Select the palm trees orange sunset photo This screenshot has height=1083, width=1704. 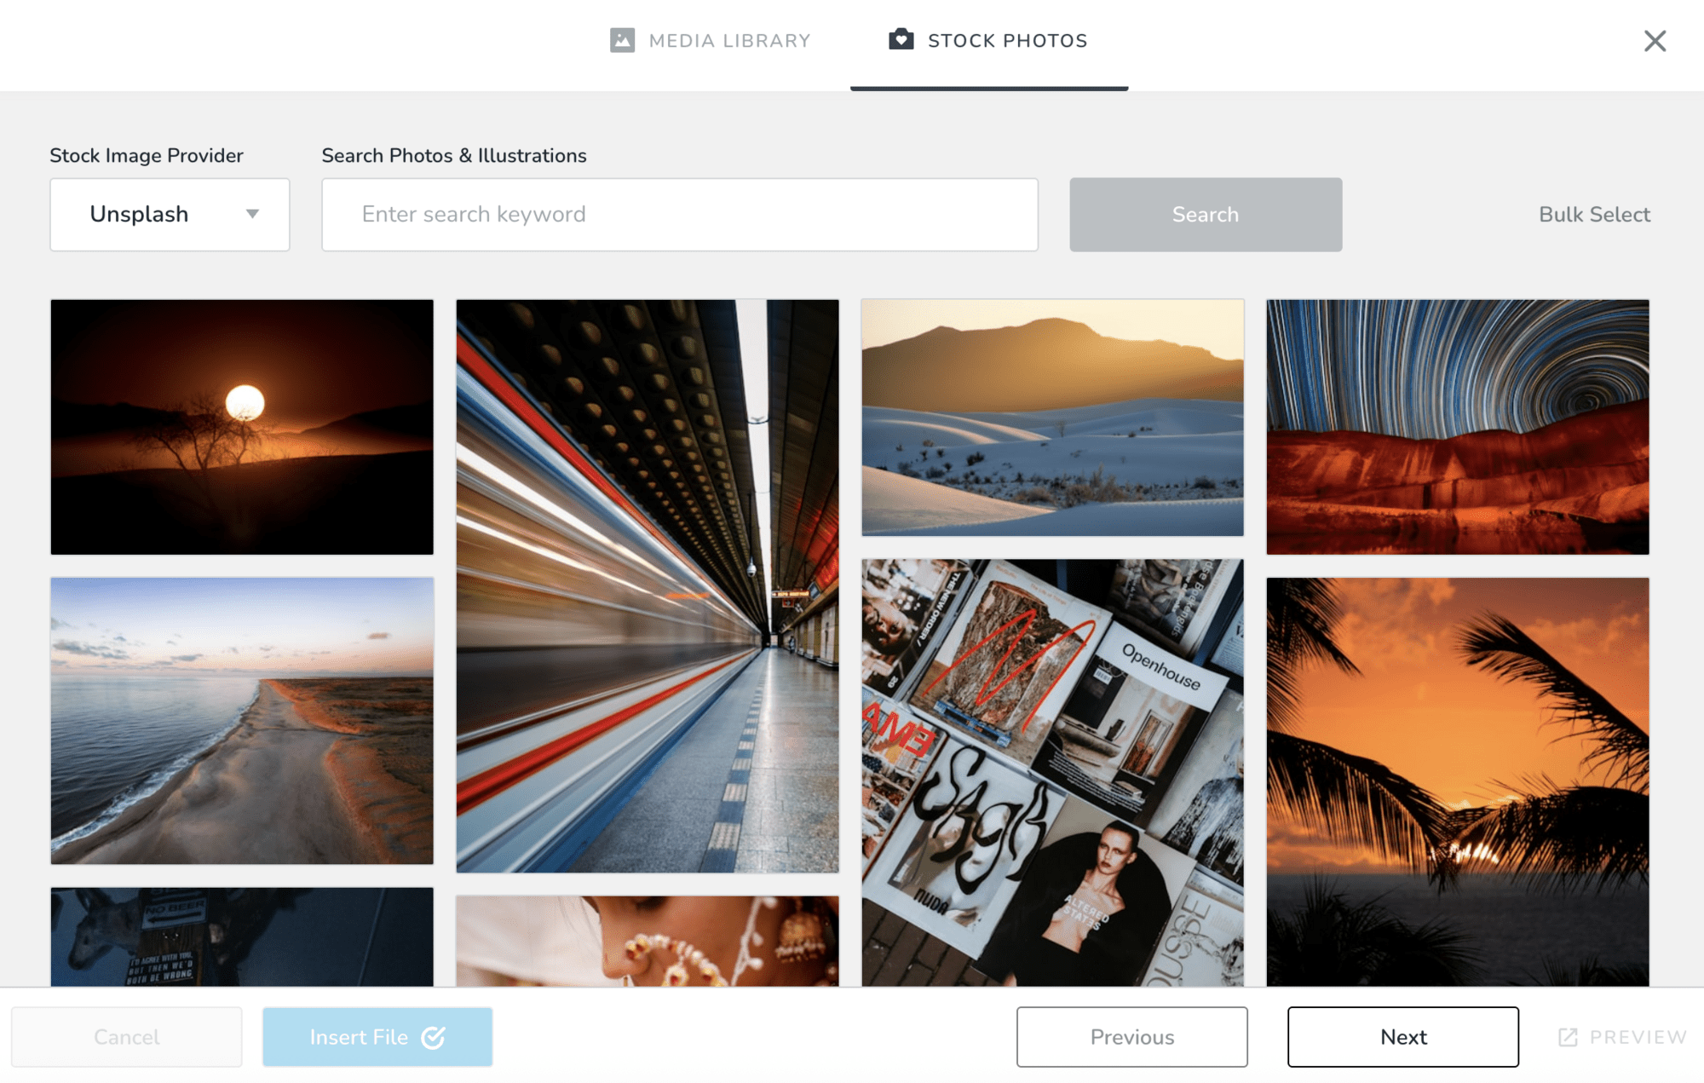1458,781
